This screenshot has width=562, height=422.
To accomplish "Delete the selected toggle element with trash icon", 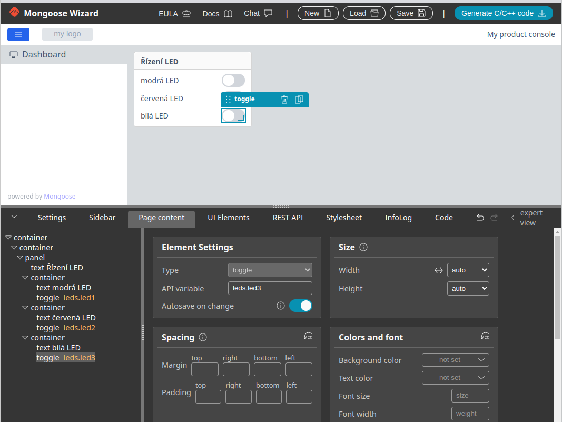I will pyautogui.click(x=284, y=99).
